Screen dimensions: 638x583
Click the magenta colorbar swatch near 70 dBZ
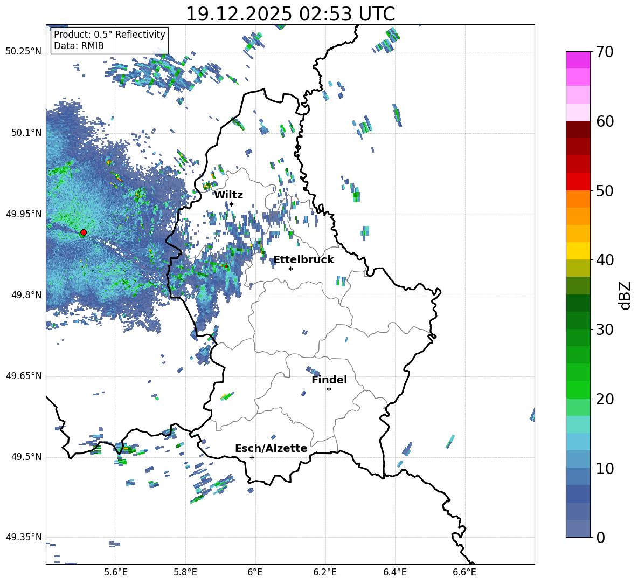(578, 60)
